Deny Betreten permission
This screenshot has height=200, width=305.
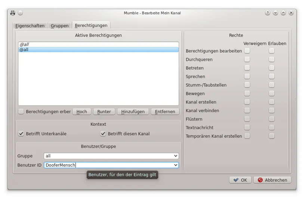[x=247, y=68]
